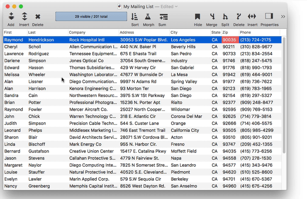Click the document icon in title bar
Image resolution: width=307 pixels, height=199 pixels.
point(119,7)
